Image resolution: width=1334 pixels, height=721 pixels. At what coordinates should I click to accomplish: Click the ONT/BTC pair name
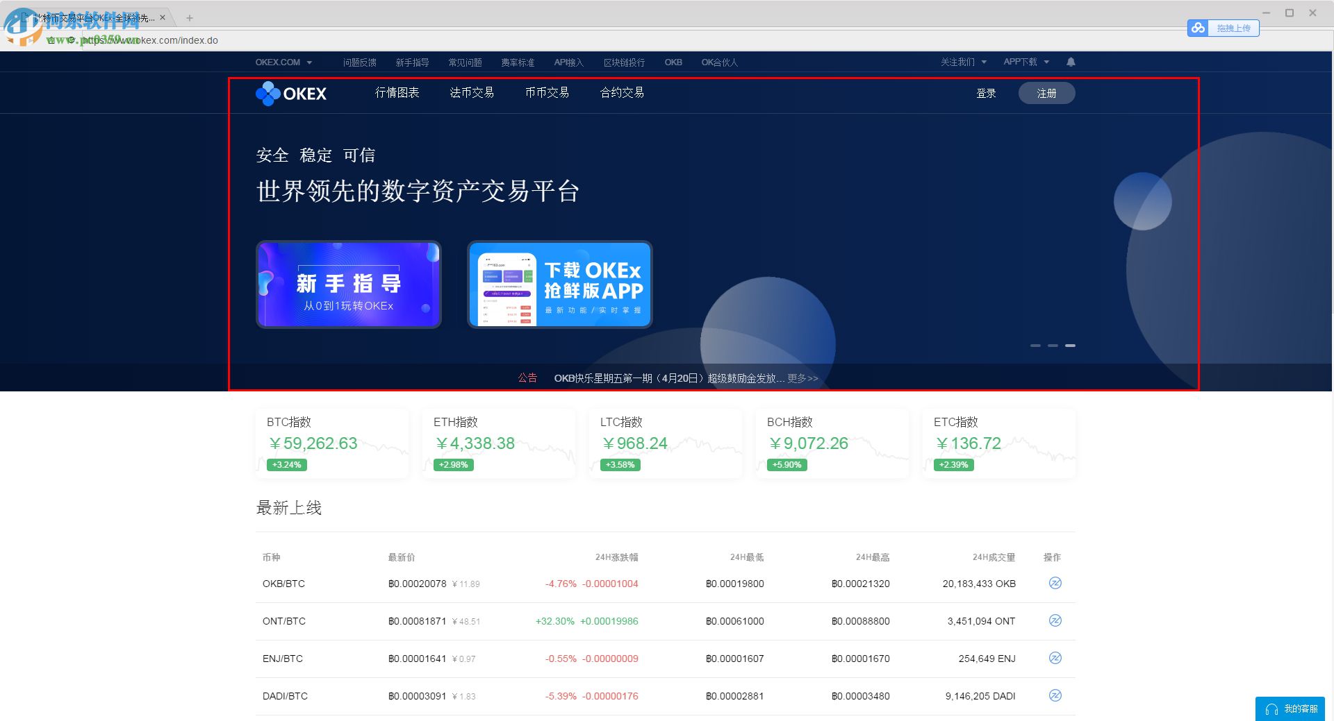click(283, 621)
